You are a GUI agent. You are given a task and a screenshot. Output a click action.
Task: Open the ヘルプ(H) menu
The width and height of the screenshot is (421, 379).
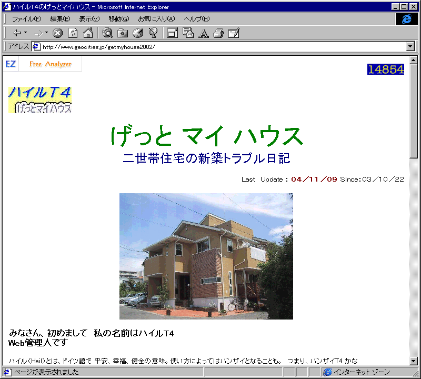click(196, 19)
